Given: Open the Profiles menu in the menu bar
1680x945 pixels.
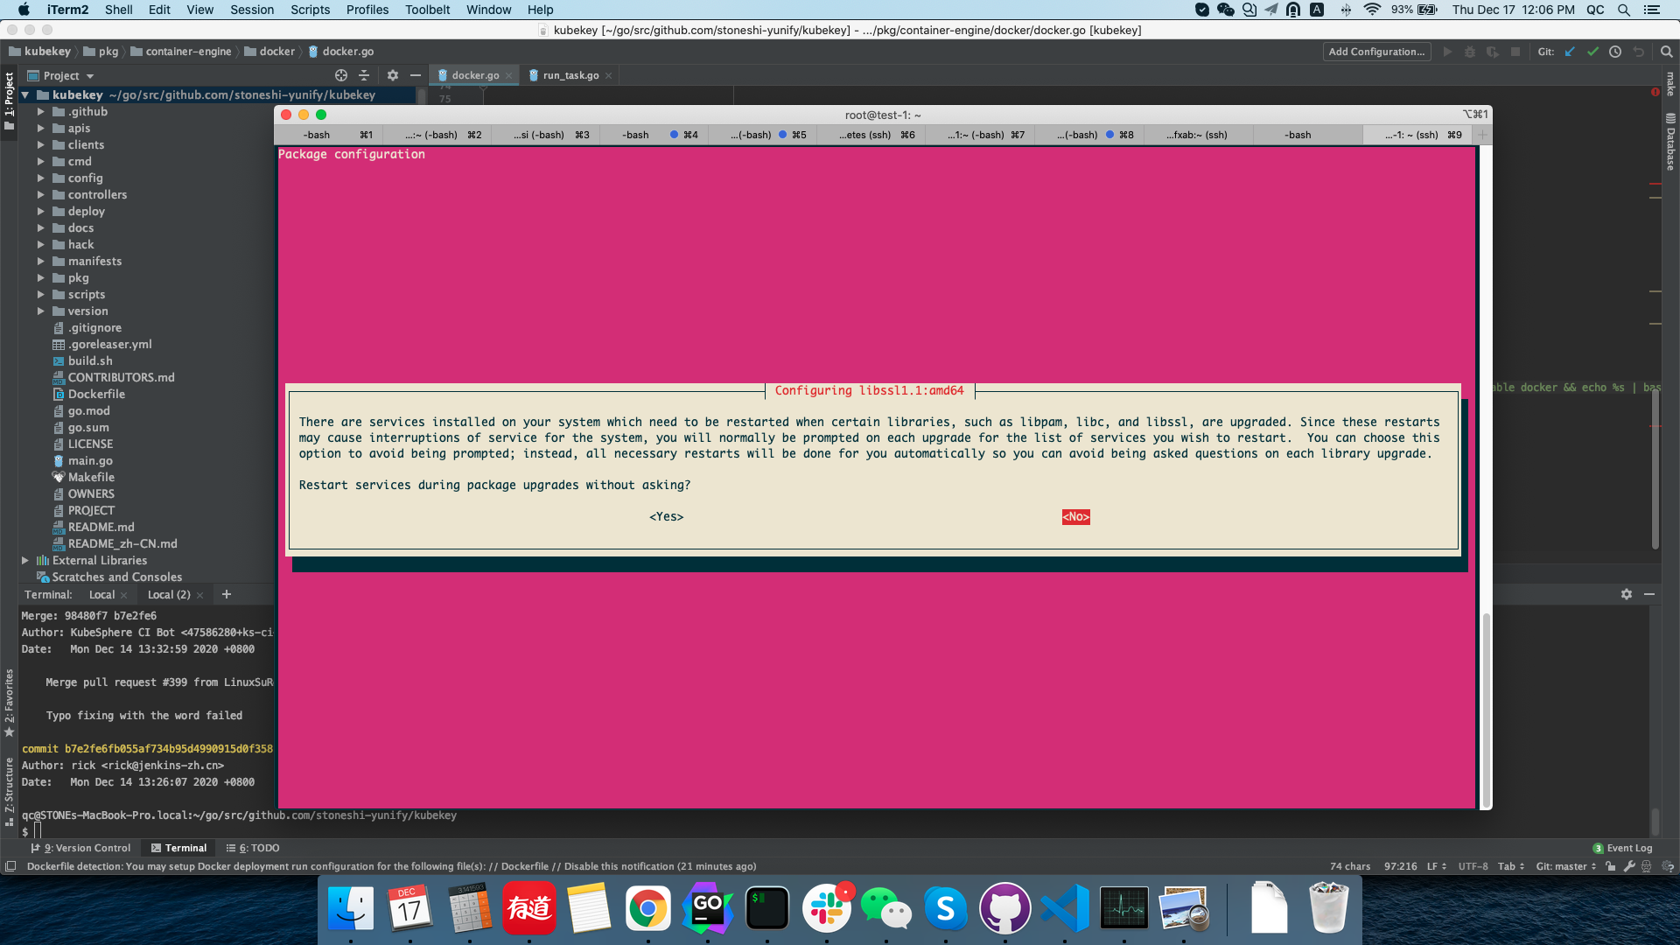Looking at the screenshot, I should [x=367, y=10].
